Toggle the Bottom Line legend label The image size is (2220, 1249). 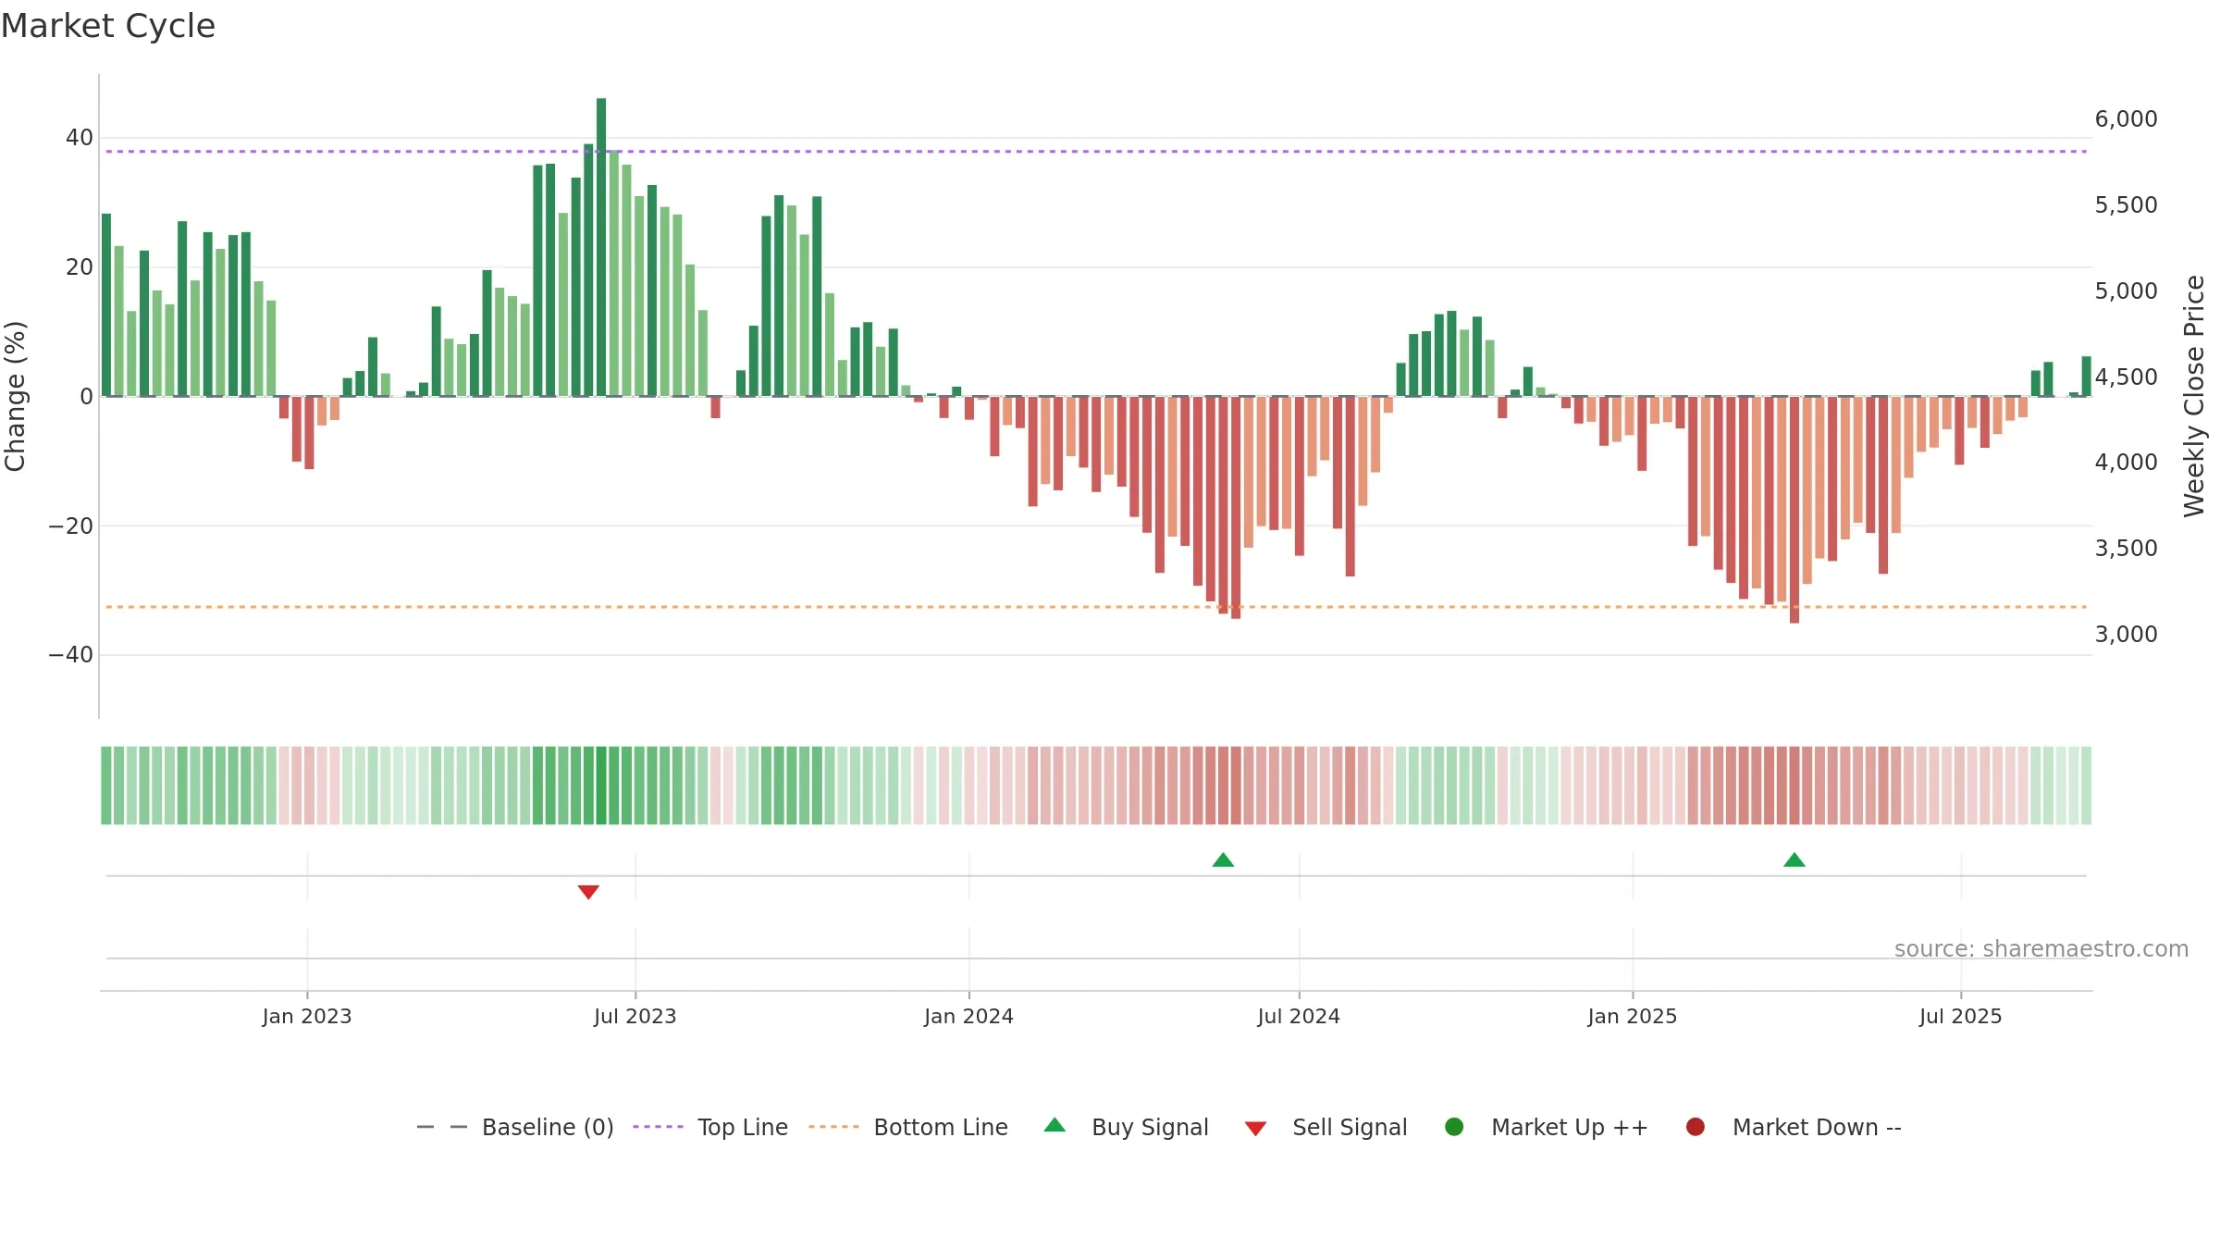(x=941, y=1127)
